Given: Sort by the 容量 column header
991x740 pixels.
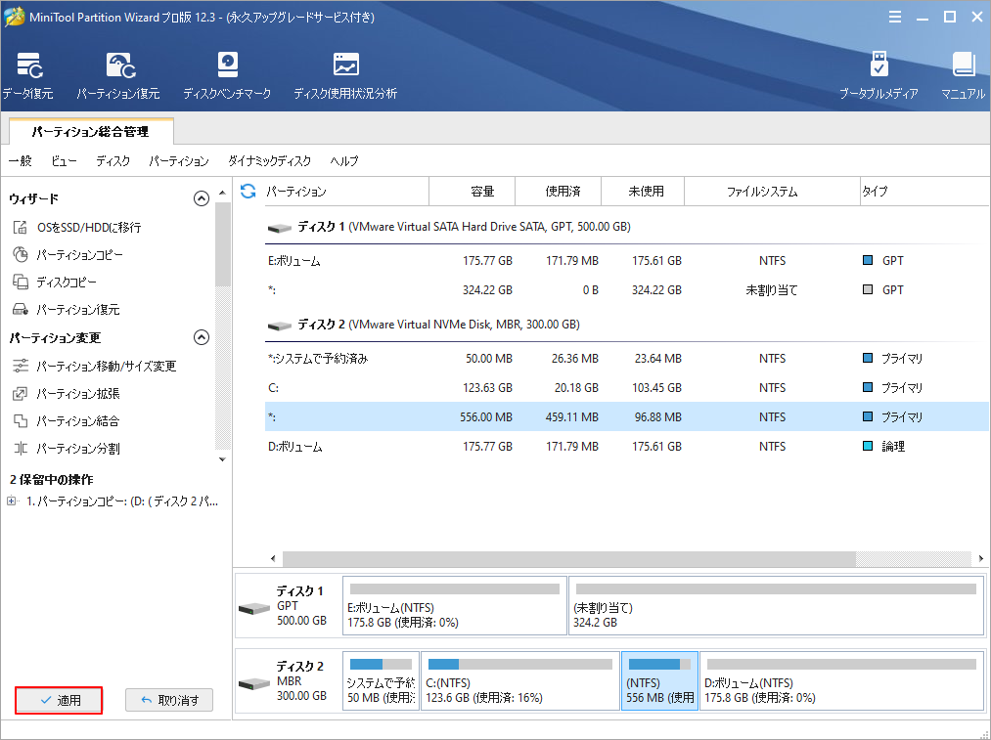Looking at the screenshot, I should coord(473,192).
